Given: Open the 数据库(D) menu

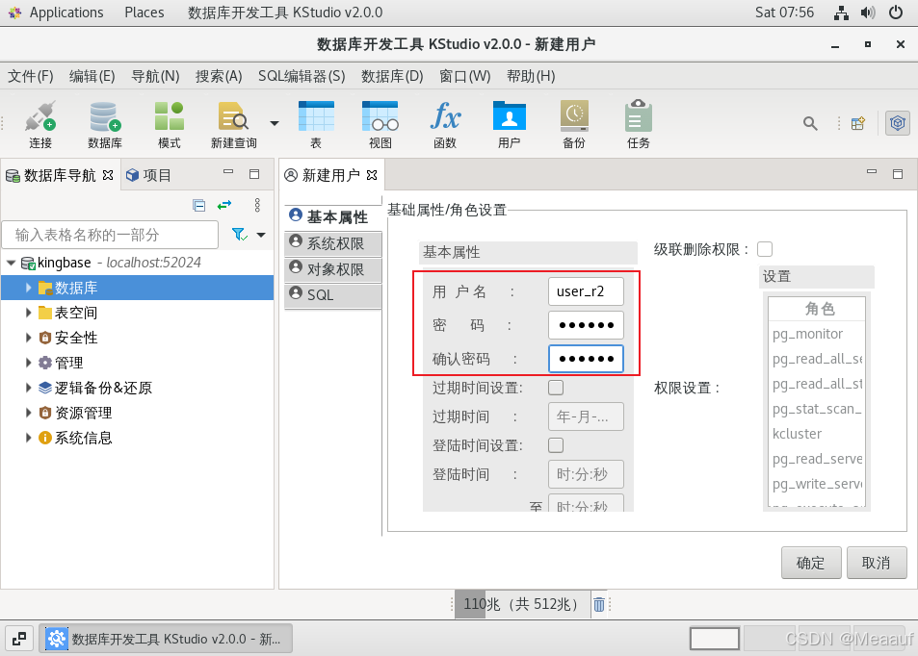Looking at the screenshot, I should [392, 76].
